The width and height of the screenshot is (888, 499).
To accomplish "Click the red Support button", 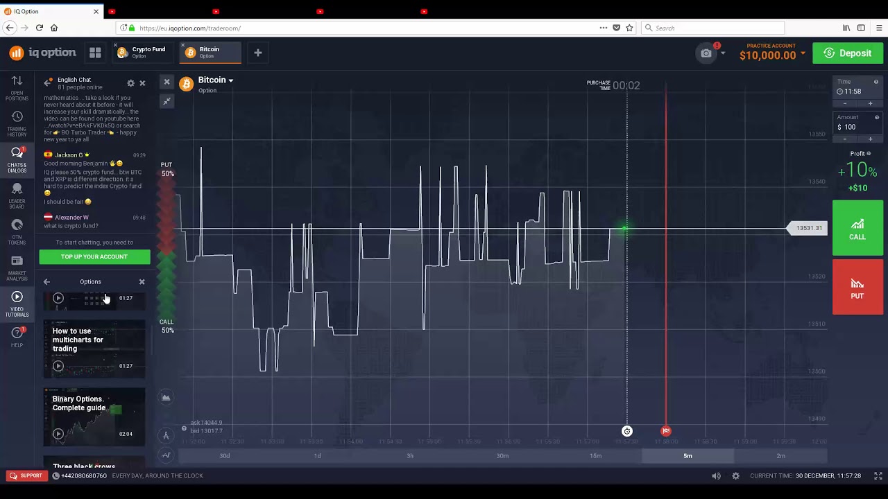I will (x=26, y=476).
